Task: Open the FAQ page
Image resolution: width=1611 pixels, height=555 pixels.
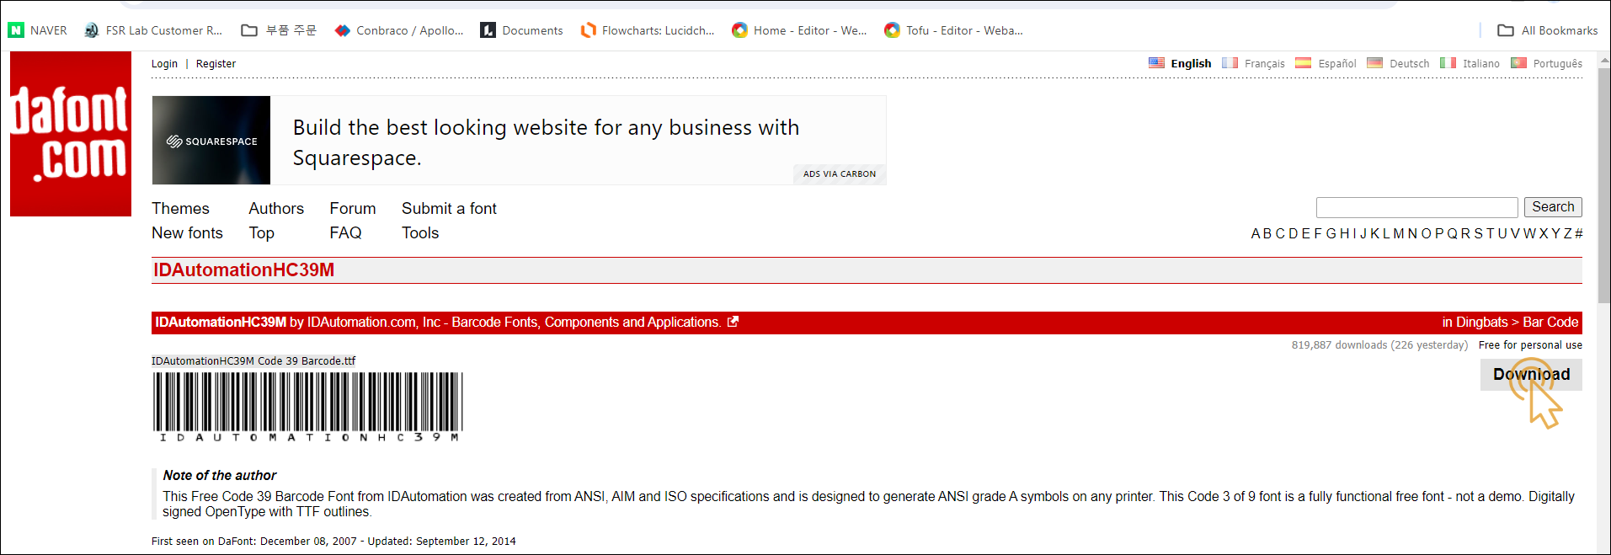Action: pyautogui.click(x=345, y=232)
